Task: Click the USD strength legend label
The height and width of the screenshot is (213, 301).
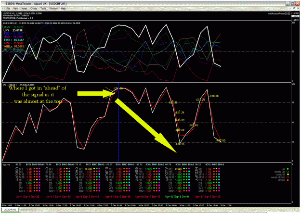Action: click(13, 27)
